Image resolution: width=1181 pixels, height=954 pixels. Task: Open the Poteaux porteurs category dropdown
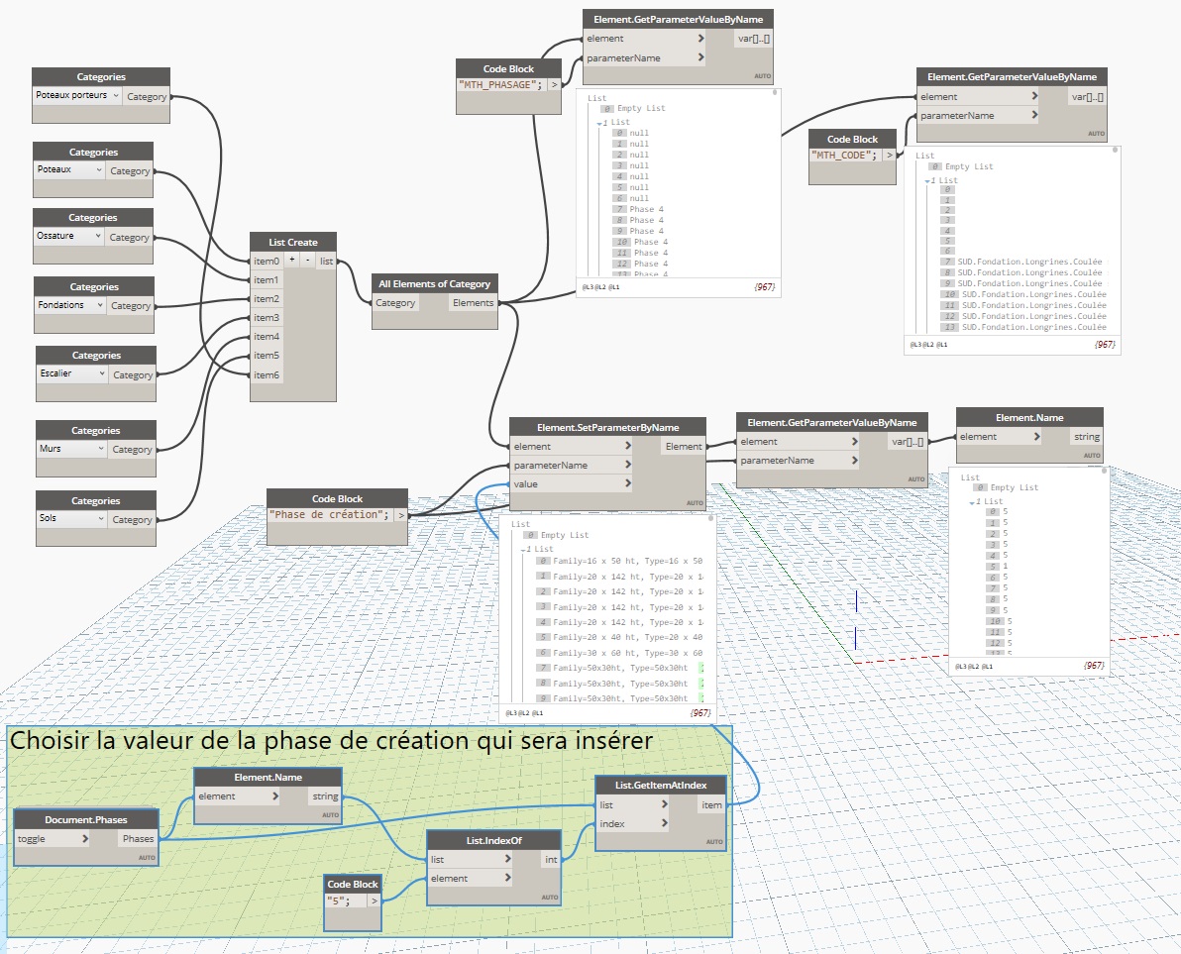click(116, 96)
